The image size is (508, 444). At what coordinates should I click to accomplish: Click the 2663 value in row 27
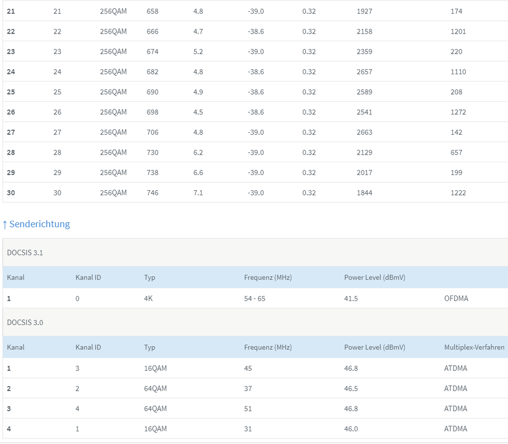pos(365,132)
